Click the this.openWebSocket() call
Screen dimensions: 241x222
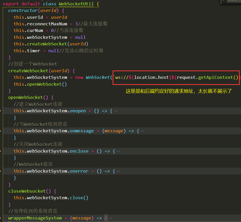(40, 84)
